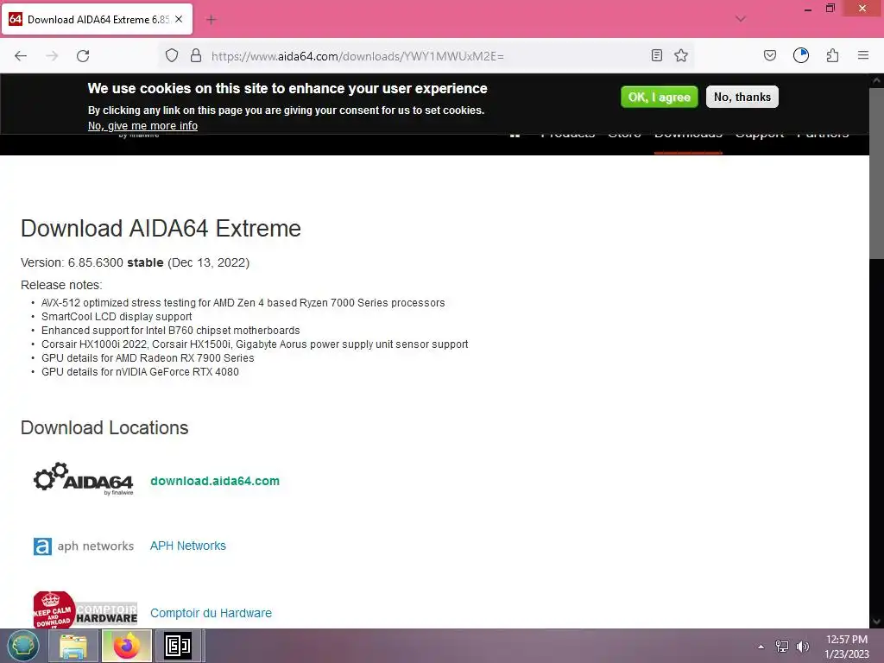
Task: Open the download.aida64.com link
Action: tap(215, 481)
